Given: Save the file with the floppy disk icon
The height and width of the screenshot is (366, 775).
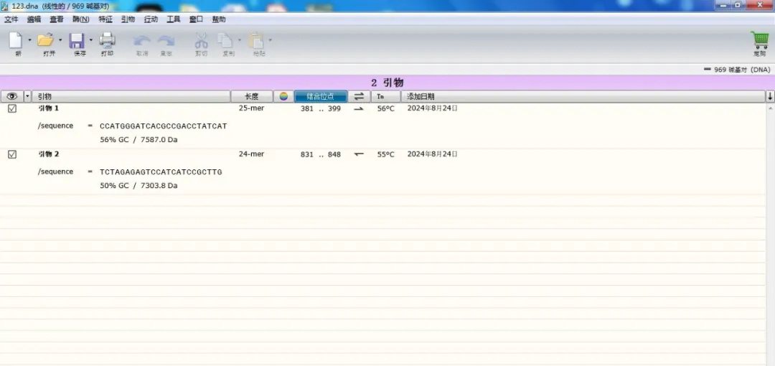Looking at the screenshot, I should tap(77, 41).
